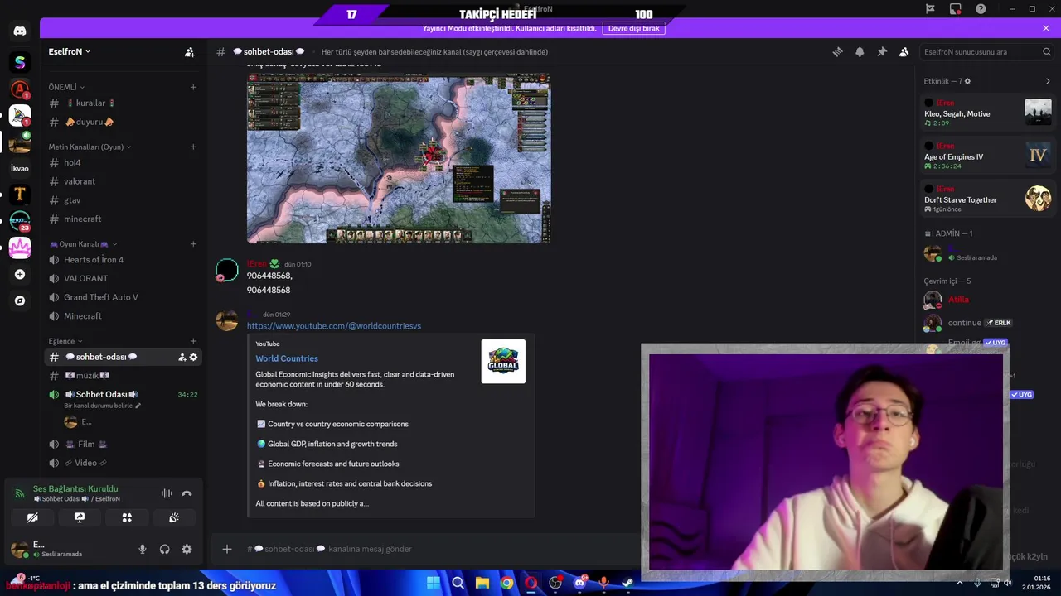Add channel to Metin Kanalları category

pos(193,147)
